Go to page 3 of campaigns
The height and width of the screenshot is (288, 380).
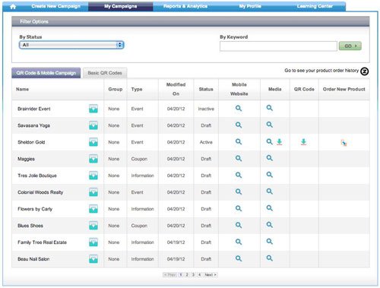click(193, 275)
